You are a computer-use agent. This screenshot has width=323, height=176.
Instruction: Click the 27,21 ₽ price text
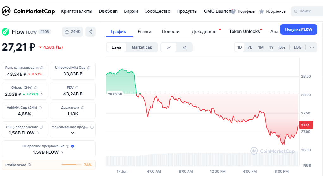pyautogui.click(x=19, y=47)
